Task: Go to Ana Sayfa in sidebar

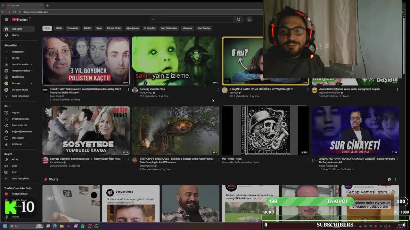Action: pos(19,29)
